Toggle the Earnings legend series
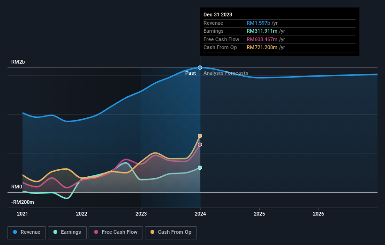This screenshot has height=245, width=385. click(x=67, y=232)
